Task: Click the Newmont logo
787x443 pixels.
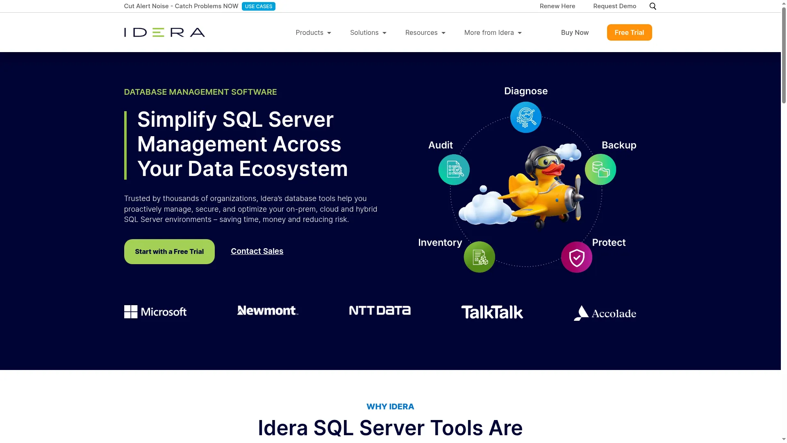Action: pyautogui.click(x=268, y=311)
